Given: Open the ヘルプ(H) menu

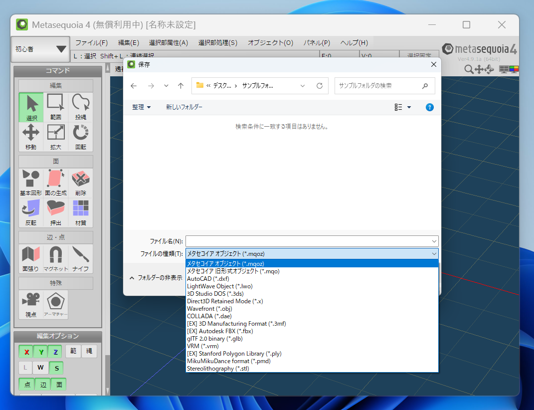Looking at the screenshot, I should tap(354, 42).
